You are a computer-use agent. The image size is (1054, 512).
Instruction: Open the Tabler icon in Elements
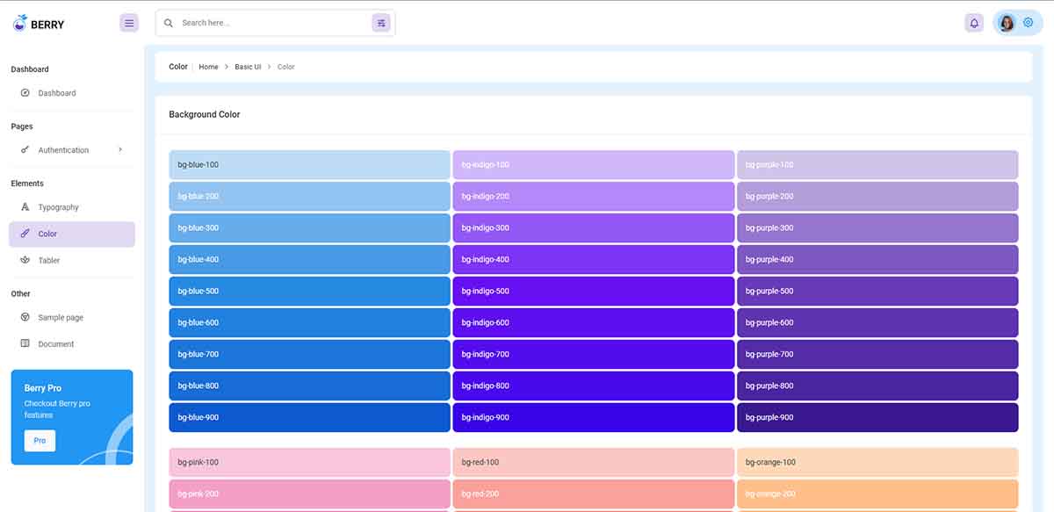pyautogui.click(x=25, y=260)
